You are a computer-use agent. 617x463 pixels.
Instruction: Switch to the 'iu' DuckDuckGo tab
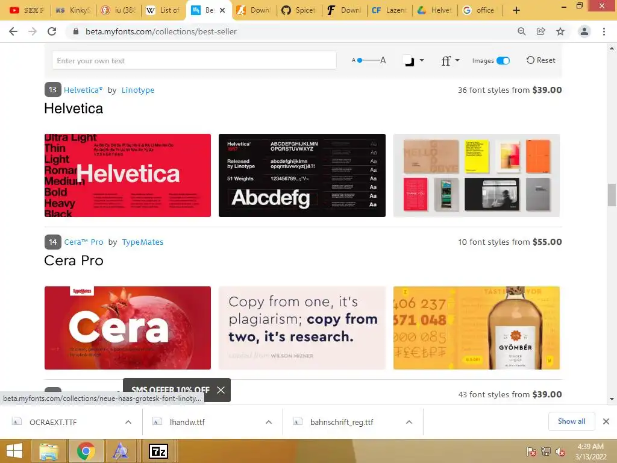point(119,10)
